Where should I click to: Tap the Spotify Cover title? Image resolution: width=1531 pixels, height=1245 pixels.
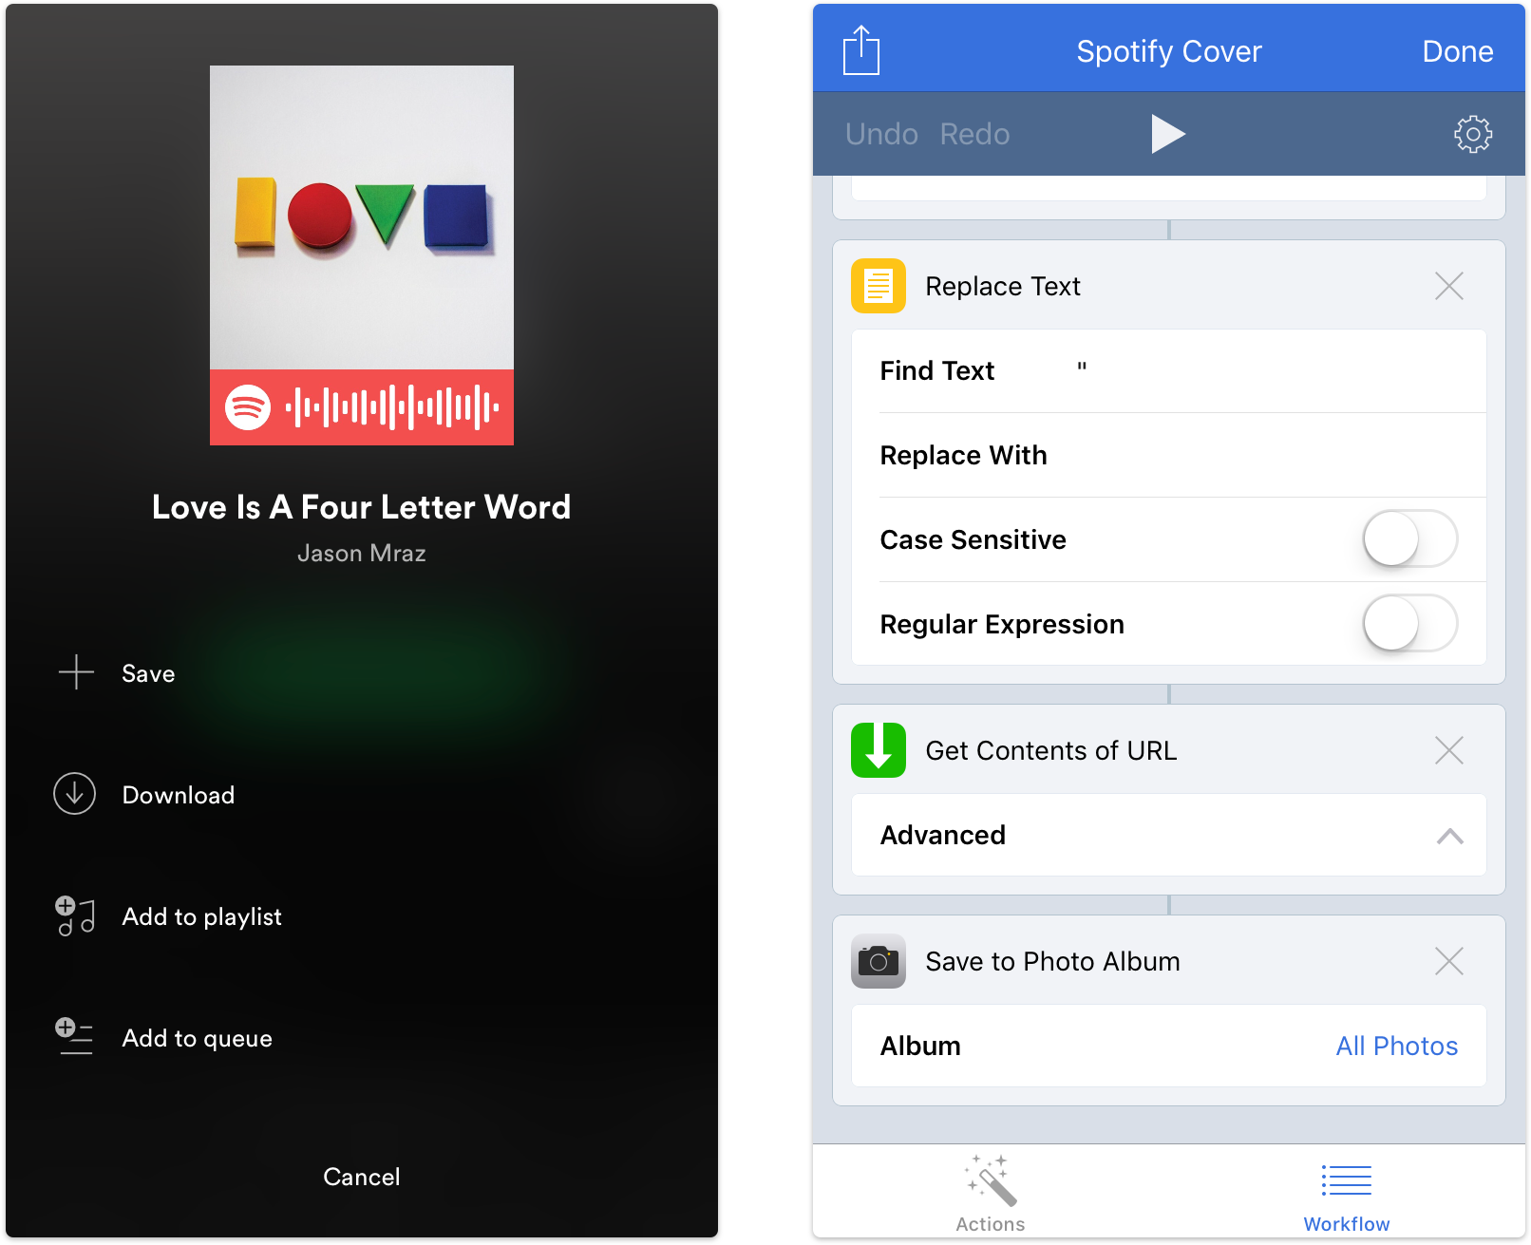pos(1169,51)
